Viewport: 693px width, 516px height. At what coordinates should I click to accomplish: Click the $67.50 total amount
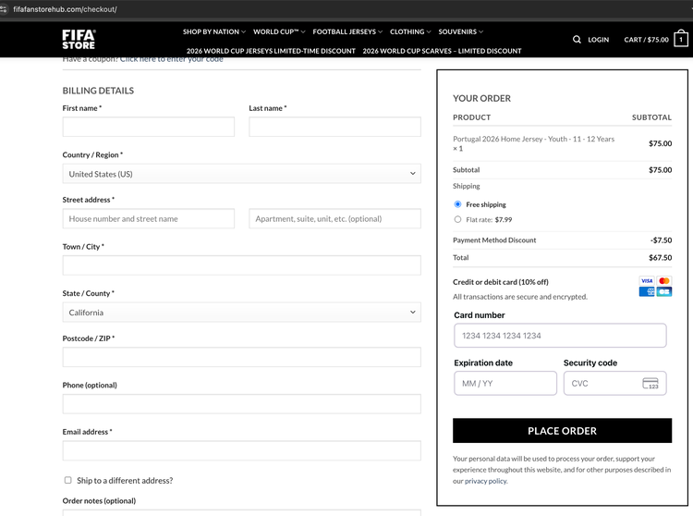(660, 258)
